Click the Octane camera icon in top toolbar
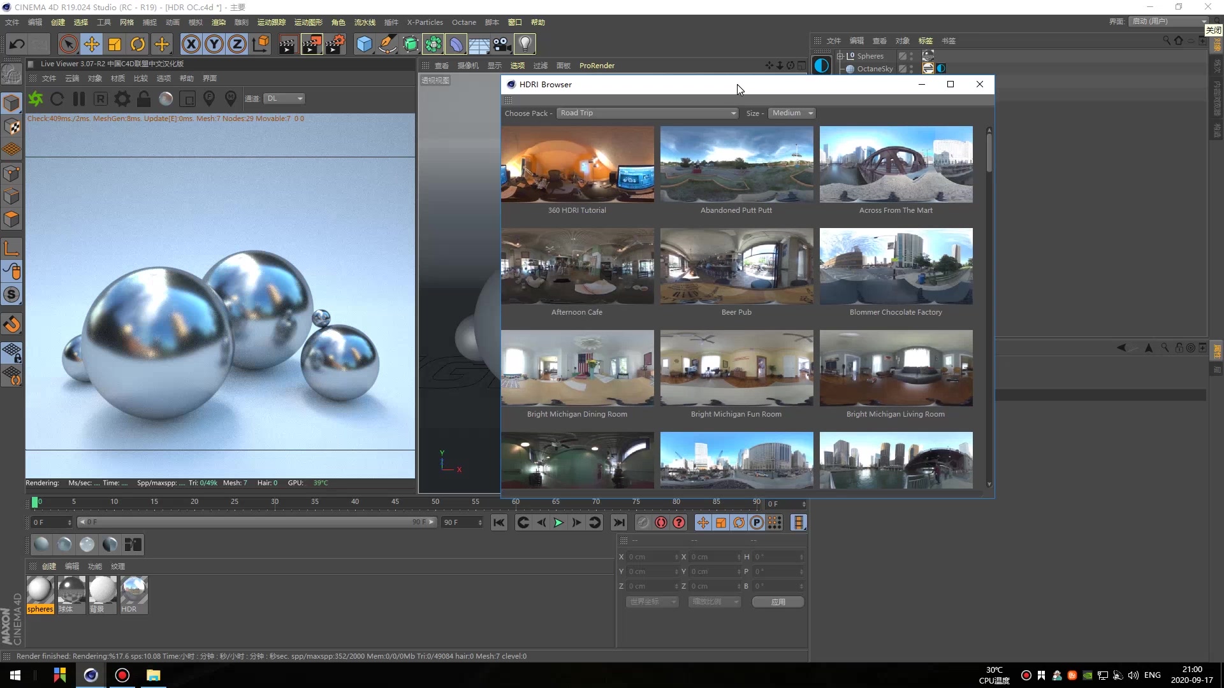Image resolution: width=1224 pixels, height=688 pixels. 502,44
